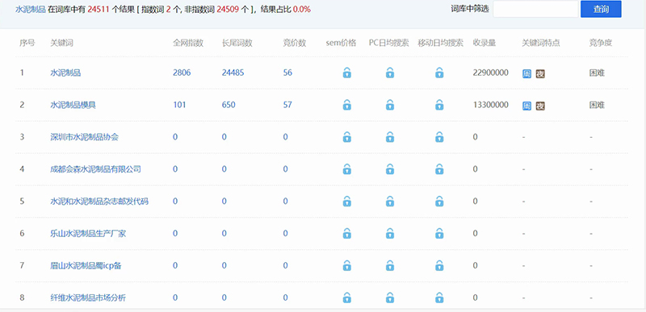
Task: Click the 竞价数 value 56
Action: 287,73
